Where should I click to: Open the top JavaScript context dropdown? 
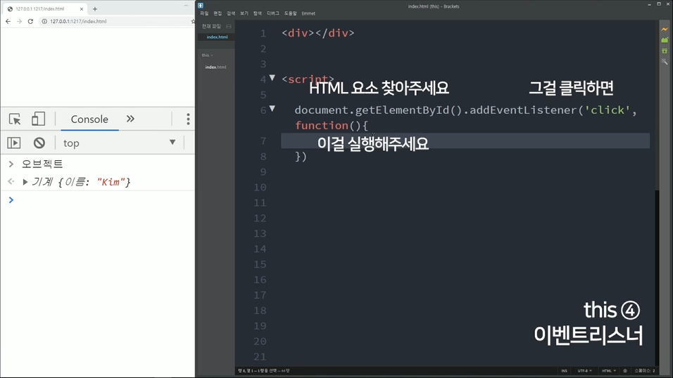119,143
